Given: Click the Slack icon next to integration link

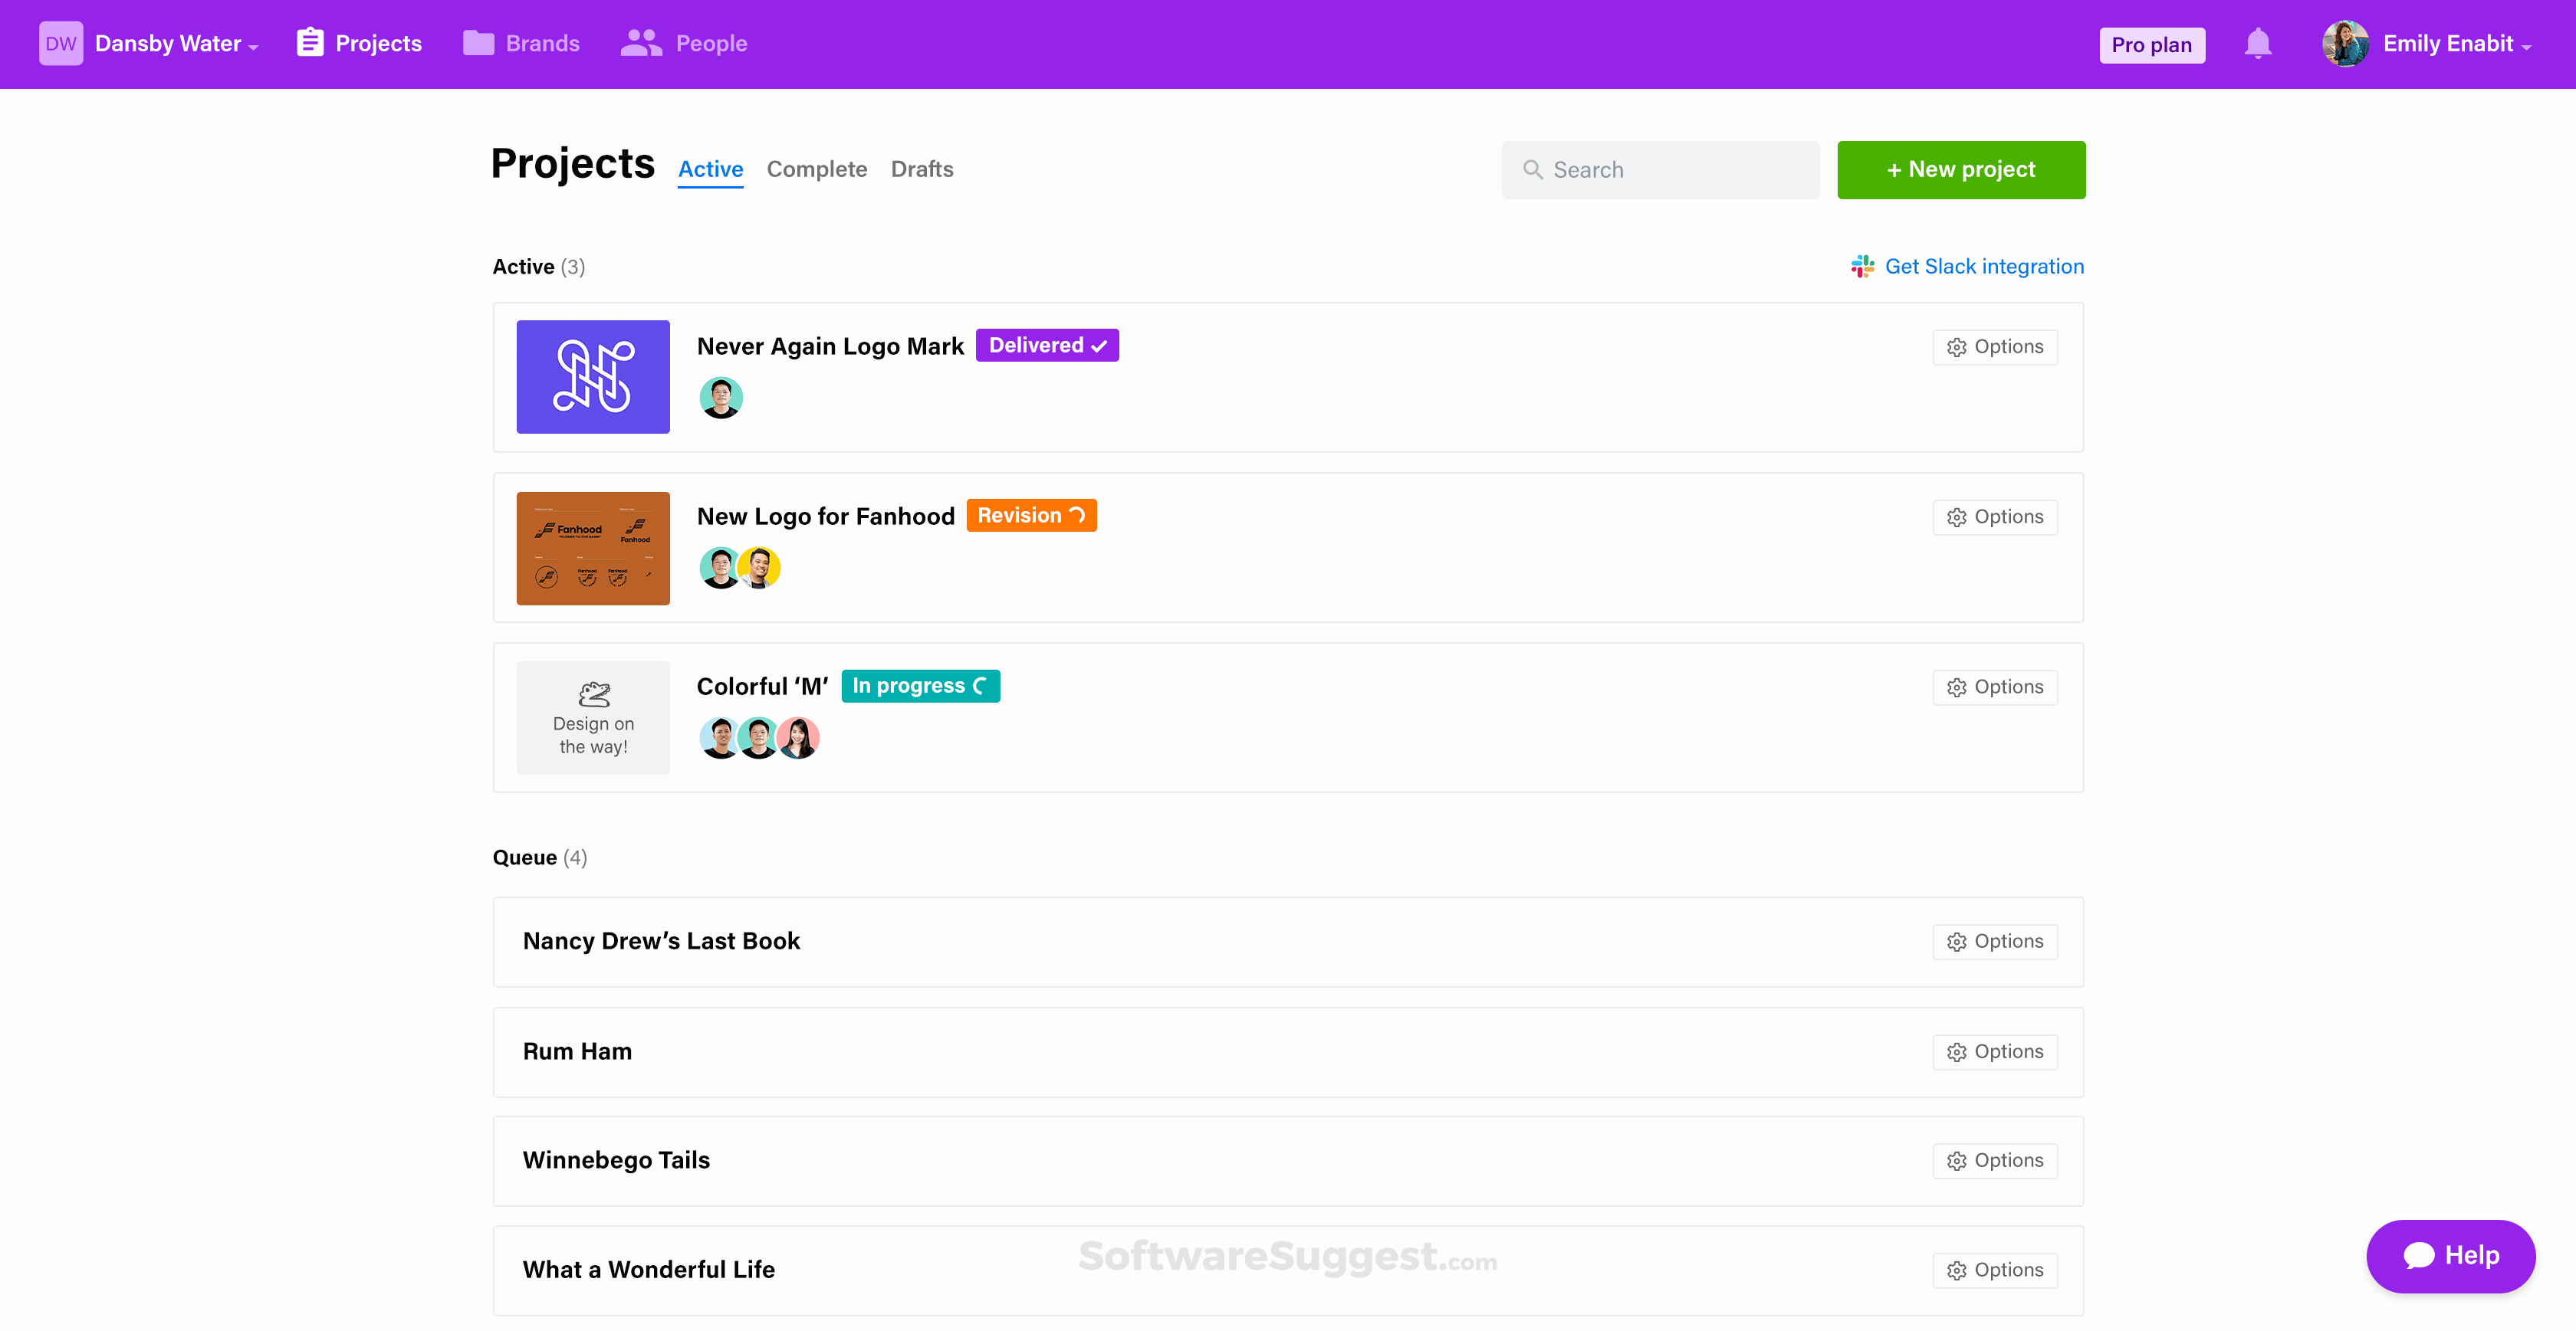Looking at the screenshot, I should point(1861,266).
